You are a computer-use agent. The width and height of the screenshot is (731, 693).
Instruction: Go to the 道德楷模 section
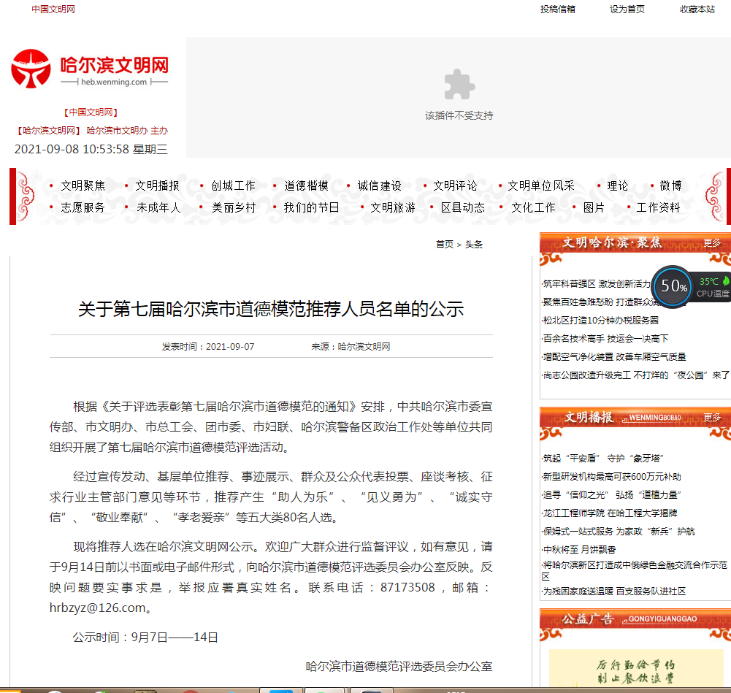(306, 185)
